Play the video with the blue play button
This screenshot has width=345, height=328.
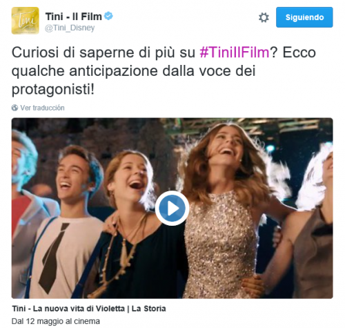172,208
